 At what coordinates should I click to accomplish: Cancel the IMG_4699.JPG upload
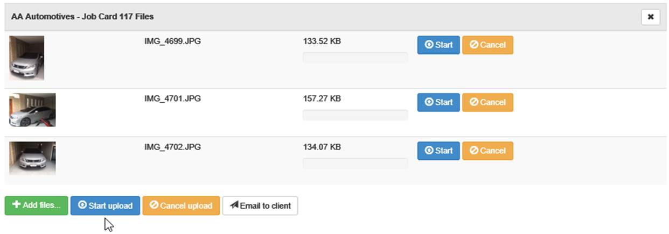[487, 45]
